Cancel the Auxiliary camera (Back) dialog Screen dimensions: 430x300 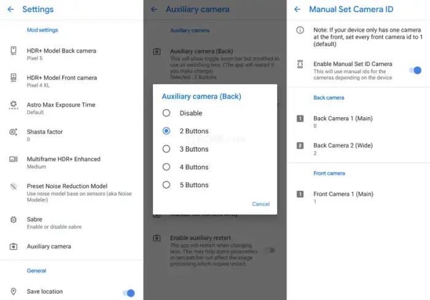pos(261,204)
